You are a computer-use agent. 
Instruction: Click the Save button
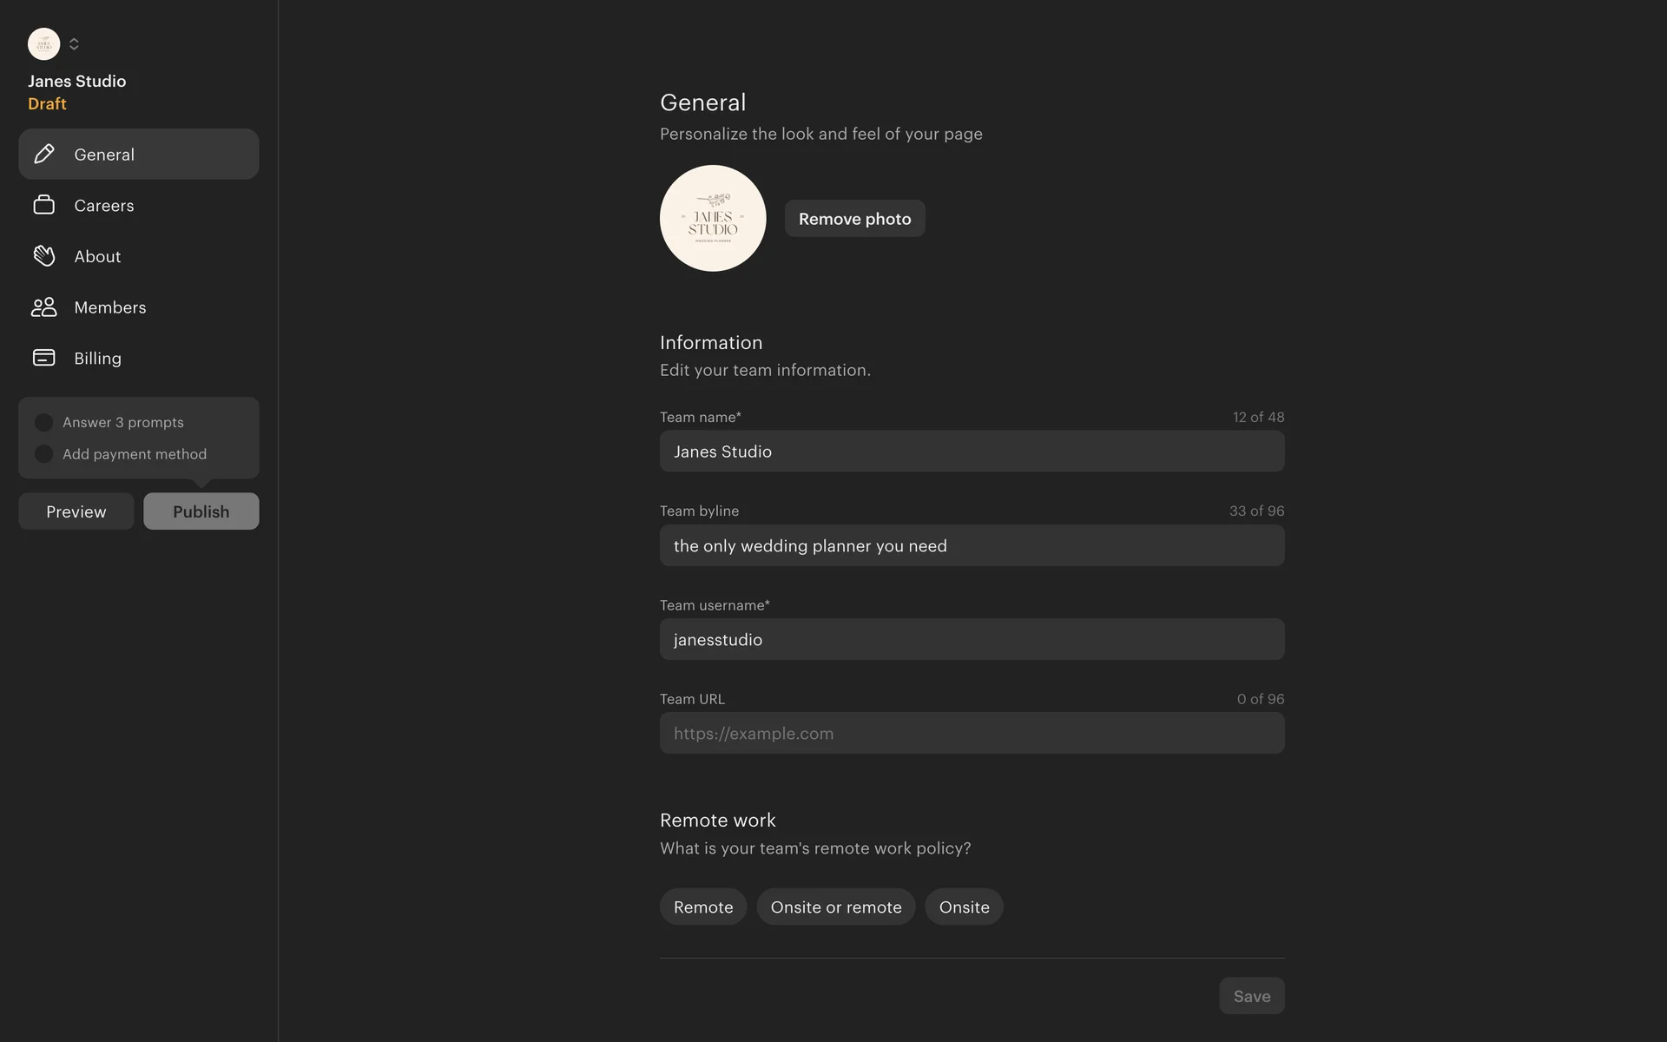pyautogui.click(x=1251, y=996)
